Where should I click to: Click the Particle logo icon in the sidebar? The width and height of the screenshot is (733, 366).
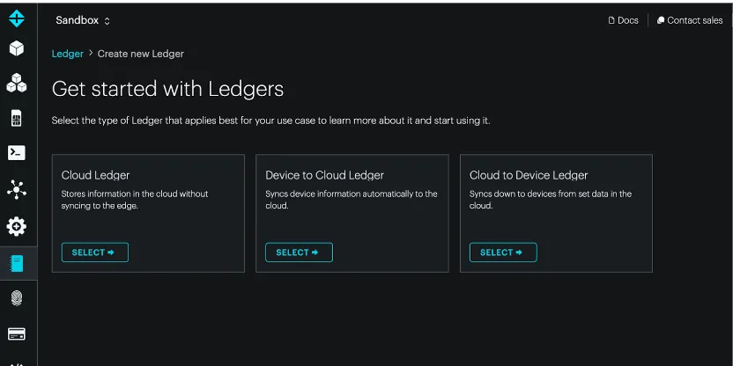(x=17, y=18)
